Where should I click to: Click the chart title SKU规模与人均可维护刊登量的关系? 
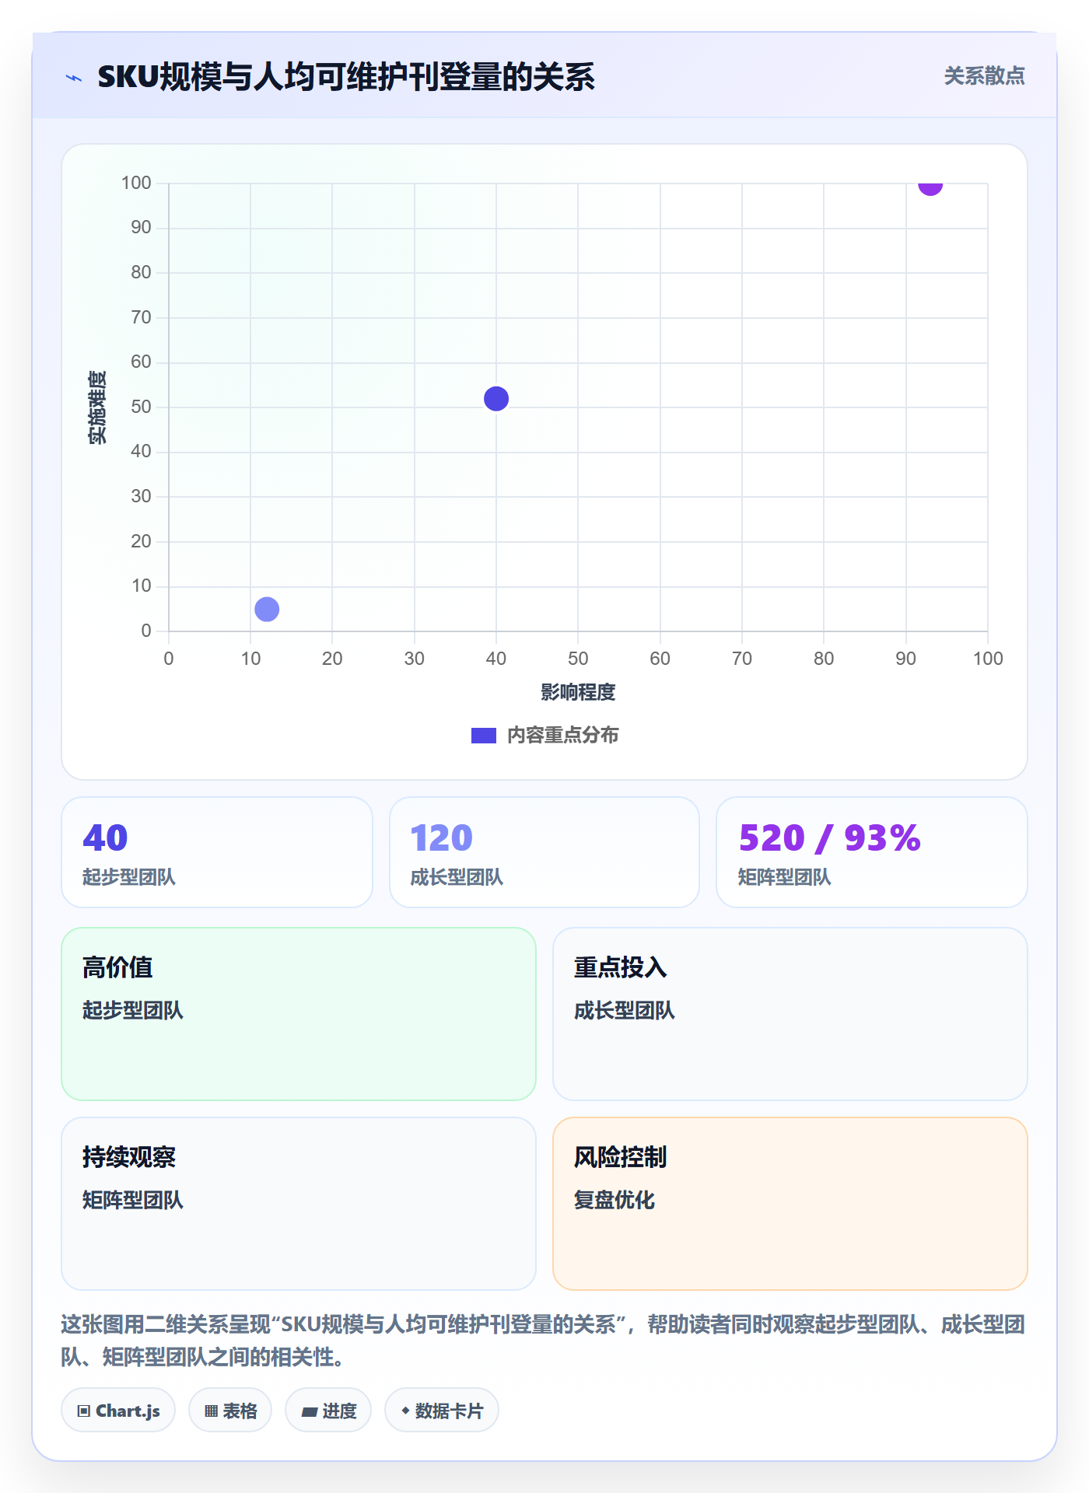click(x=346, y=77)
